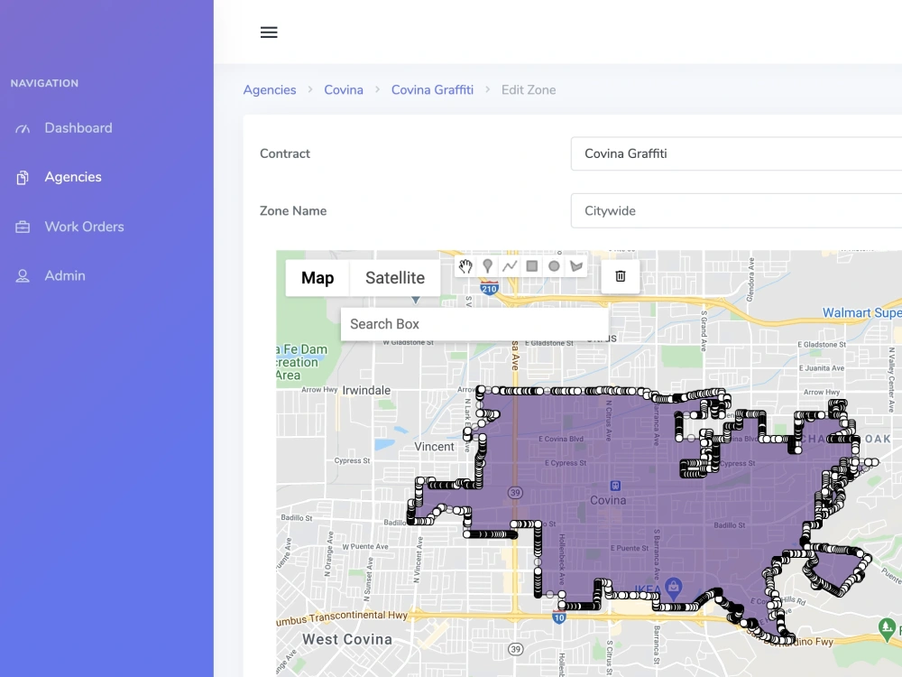Screen dimensions: 902x677
Task: Open Covina breadcrumb link
Action: click(344, 89)
